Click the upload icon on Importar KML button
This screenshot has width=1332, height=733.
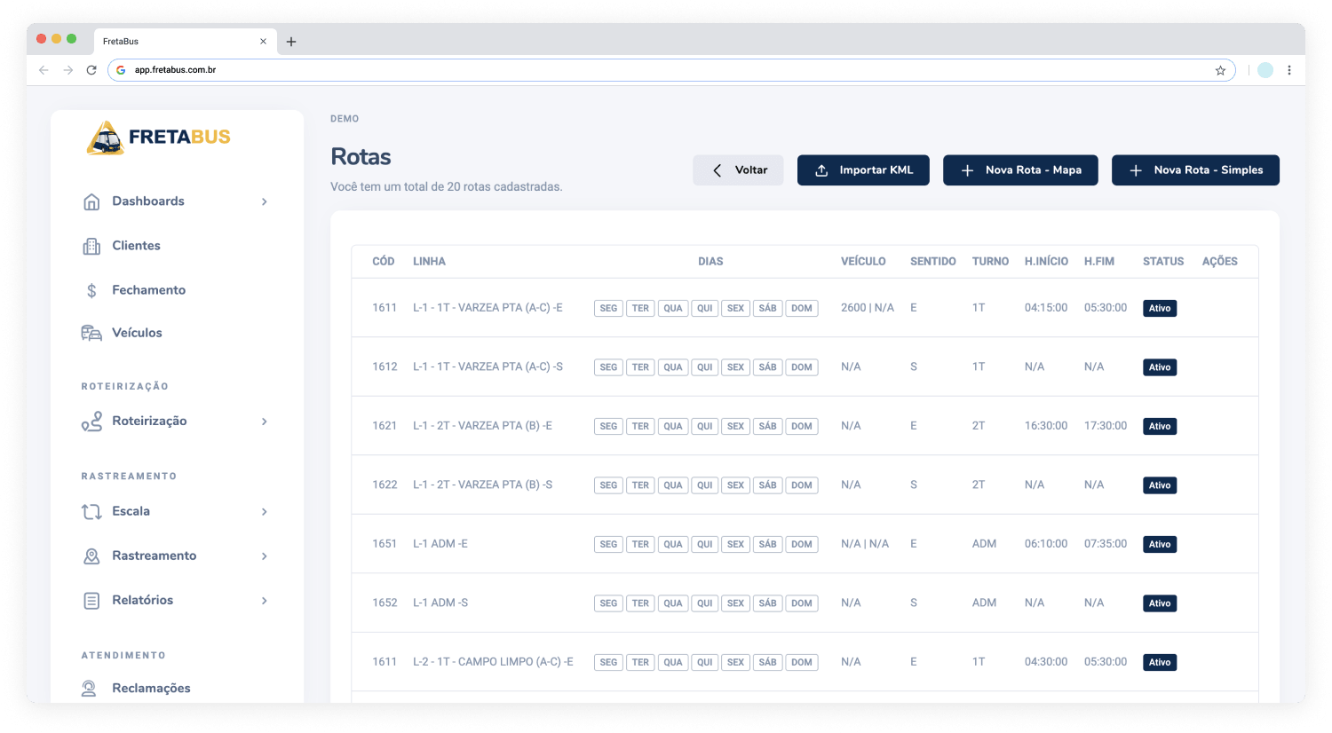click(821, 169)
